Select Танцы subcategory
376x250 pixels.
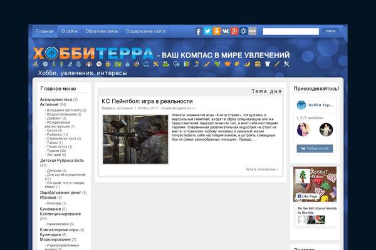[x=52, y=142]
